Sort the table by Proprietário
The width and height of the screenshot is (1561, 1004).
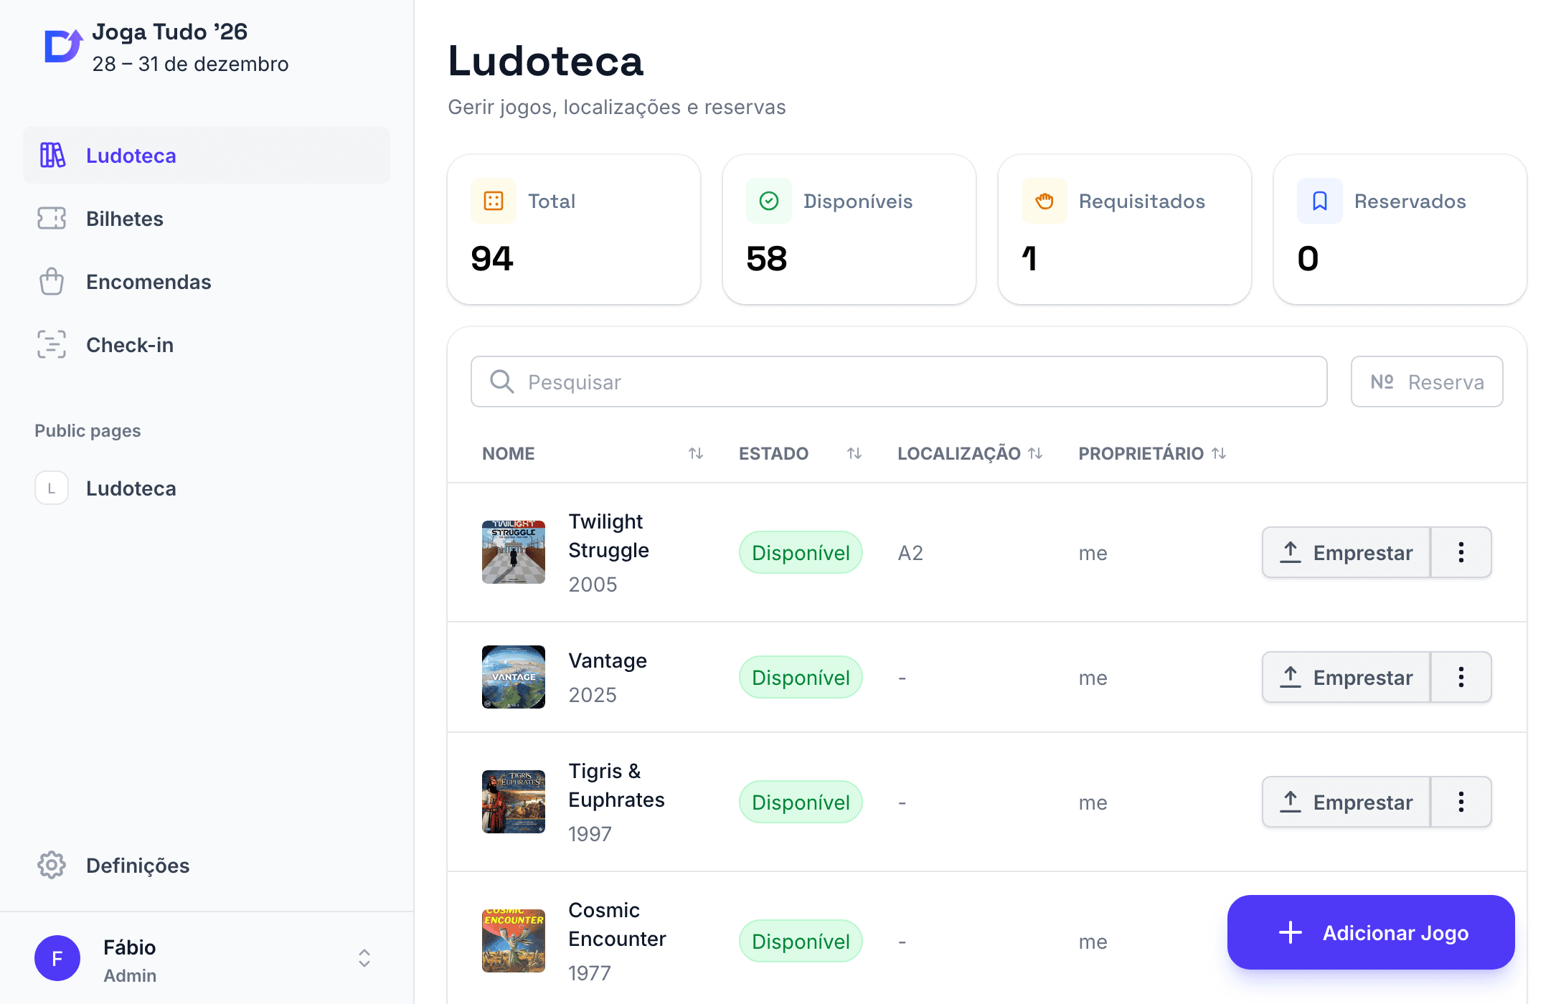pos(1219,453)
